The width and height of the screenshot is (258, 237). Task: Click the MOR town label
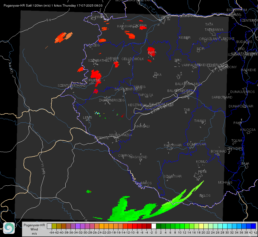tap(201, 48)
